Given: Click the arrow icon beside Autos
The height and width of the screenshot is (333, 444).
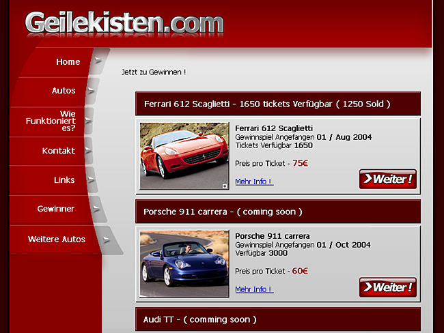Looking at the screenshot, I should 89,91.
